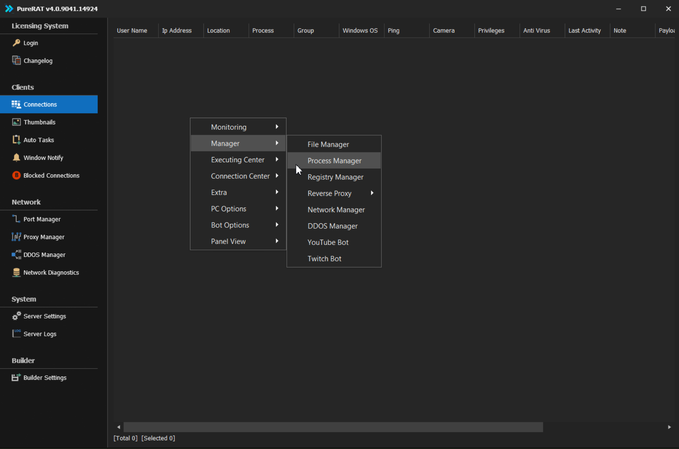This screenshot has width=679, height=449.
Task: Sort by the Windows OS column
Action: coord(361,31)
